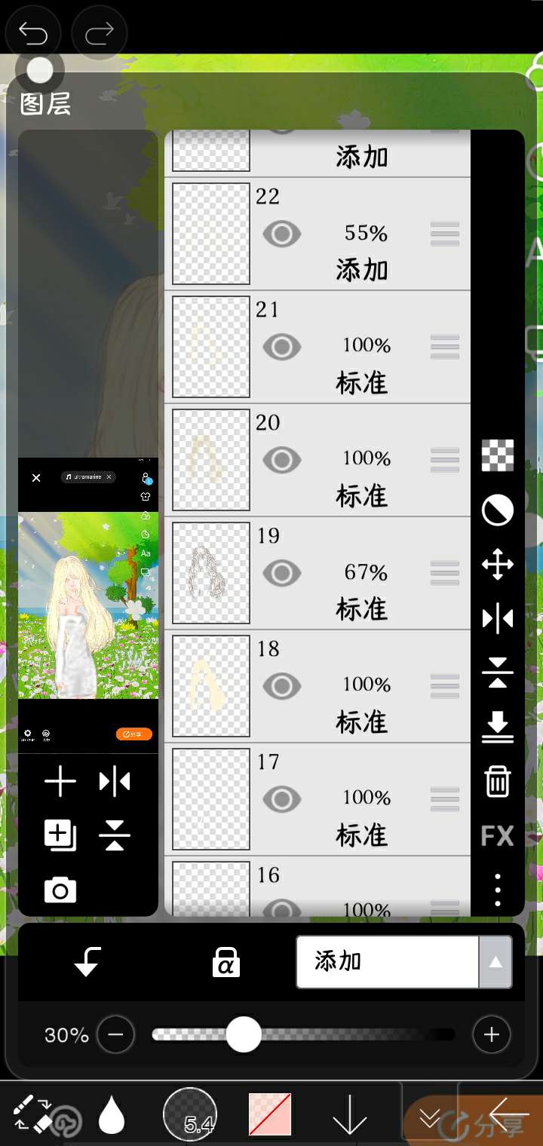Increase opacity with the plus button
The height and width of the screenshot is (1146, 543).
(x=492, y=1034)
